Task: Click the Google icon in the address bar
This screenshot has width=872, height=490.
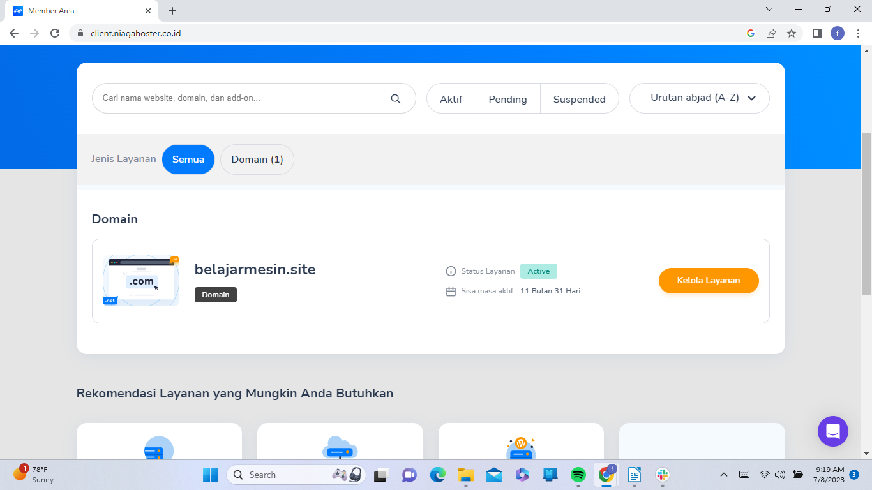Action: click(x=751, y=33)
